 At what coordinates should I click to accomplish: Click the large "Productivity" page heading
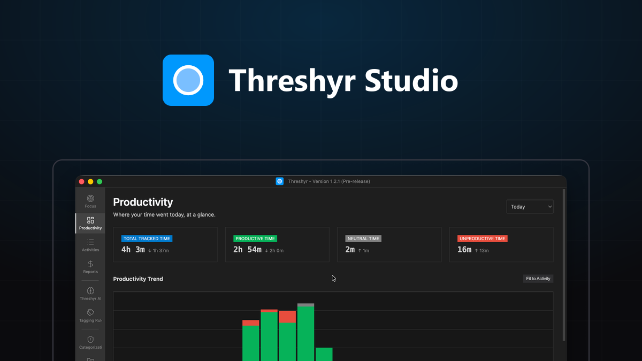click(143, 202)
